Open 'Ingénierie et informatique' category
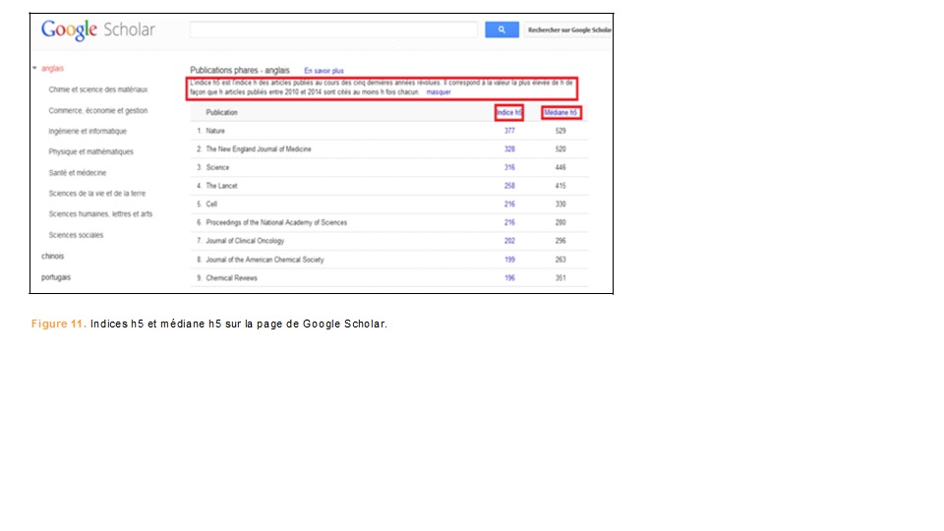This screenshot has width=944, height=531. 88,131
